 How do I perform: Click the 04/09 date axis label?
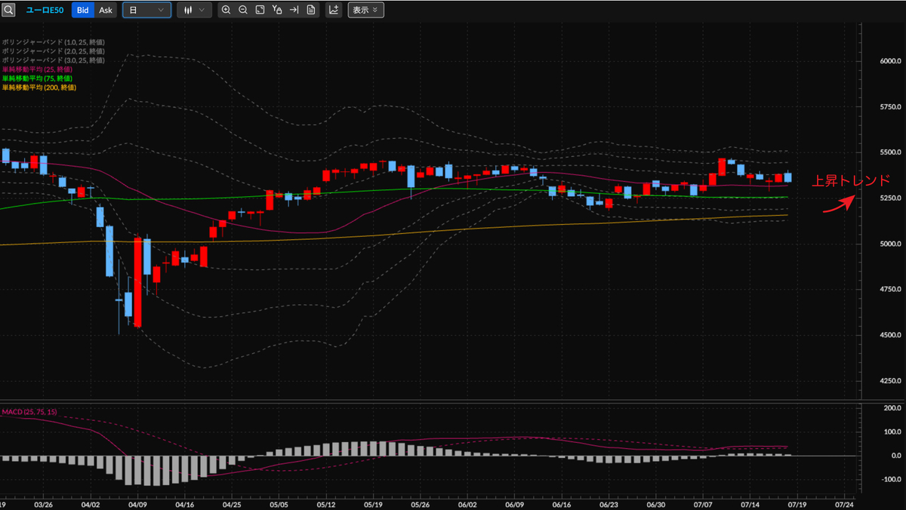click(x=137, y=503)
